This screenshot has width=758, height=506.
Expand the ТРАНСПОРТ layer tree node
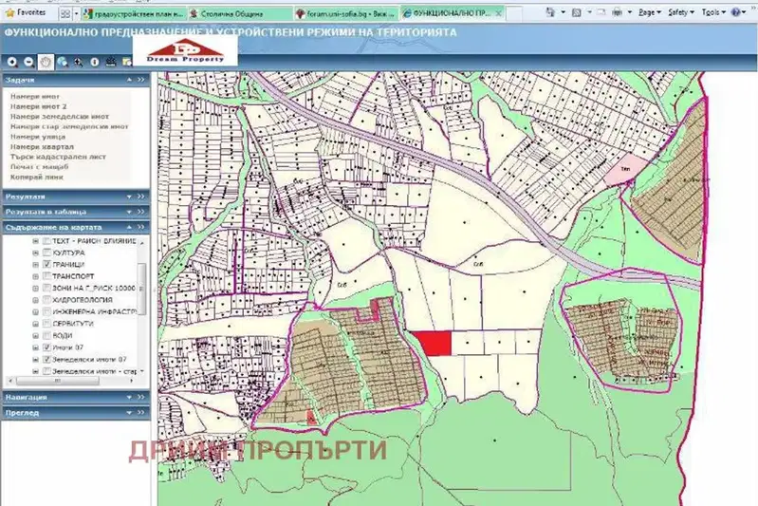click(x=35, y=276)
